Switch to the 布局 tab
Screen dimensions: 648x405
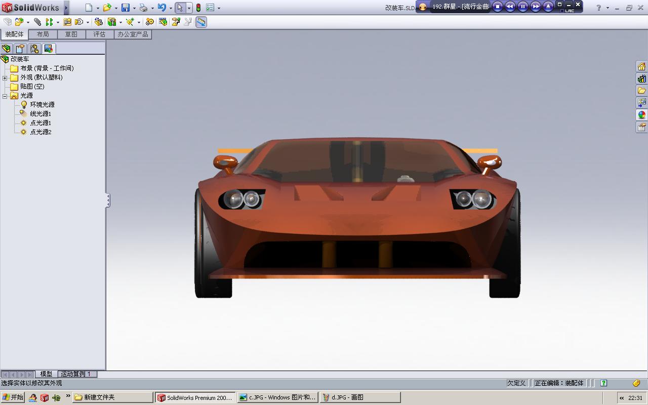click(43, 34)
